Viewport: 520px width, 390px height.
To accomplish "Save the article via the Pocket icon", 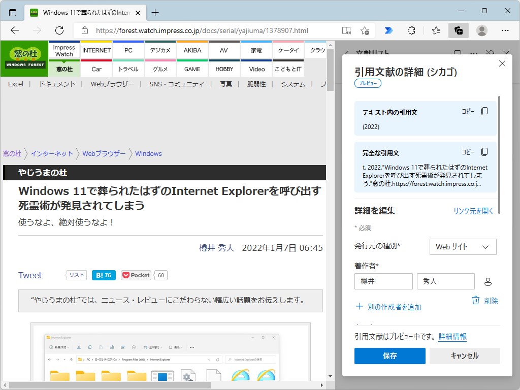I will pyautogui.click(x=136, y=275).
